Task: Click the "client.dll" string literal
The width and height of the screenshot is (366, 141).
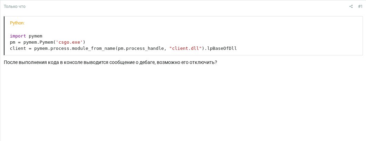Action: click(x=185, y=48)
